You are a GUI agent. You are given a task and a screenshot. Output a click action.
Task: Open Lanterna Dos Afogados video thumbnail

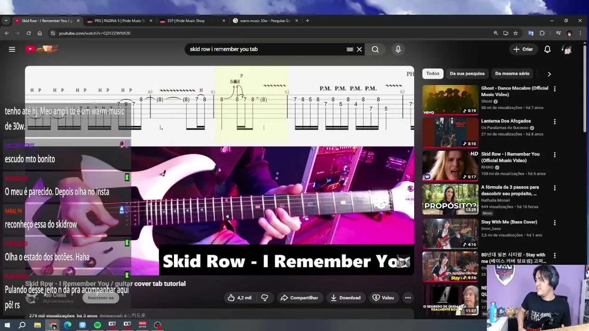coord(450,133)
